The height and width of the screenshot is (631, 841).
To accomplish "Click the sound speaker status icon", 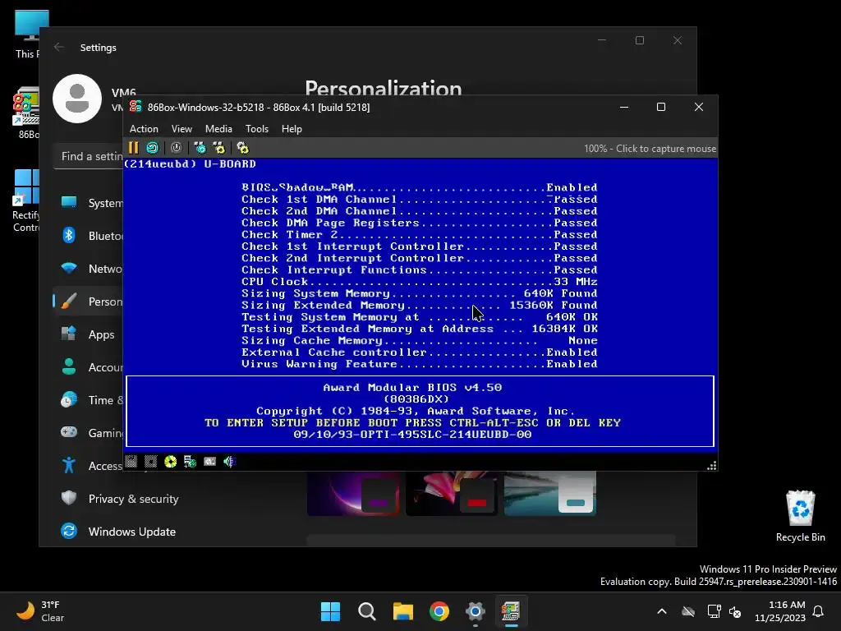I will (x=230, y=462).
